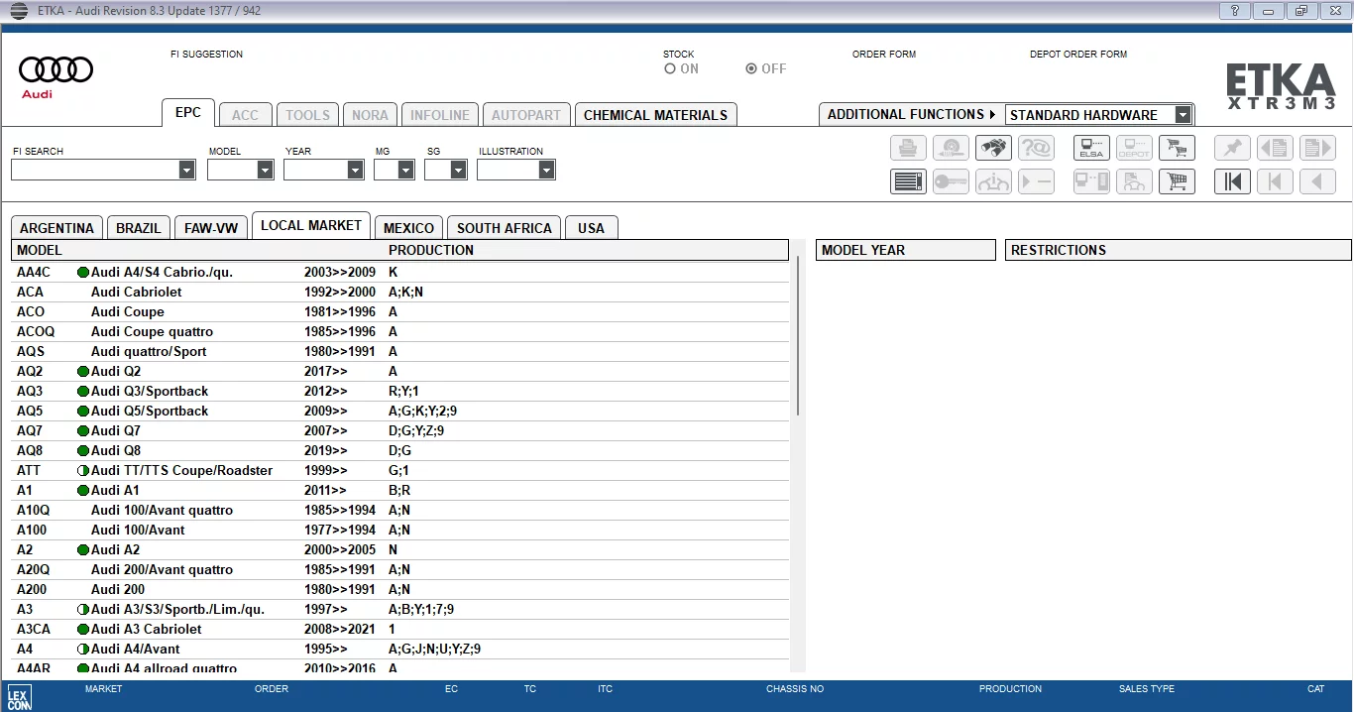The height and width of the screenshot is (712, 1354).
Task: Click the binoculars search icon
Action: coord(992,149)
